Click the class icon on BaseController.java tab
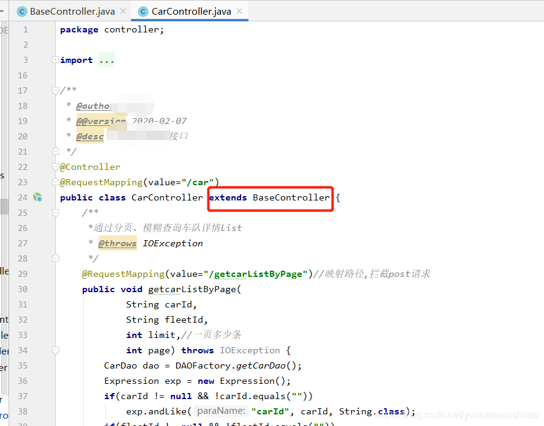Screen dimensions: 544x426 point(22,12)
